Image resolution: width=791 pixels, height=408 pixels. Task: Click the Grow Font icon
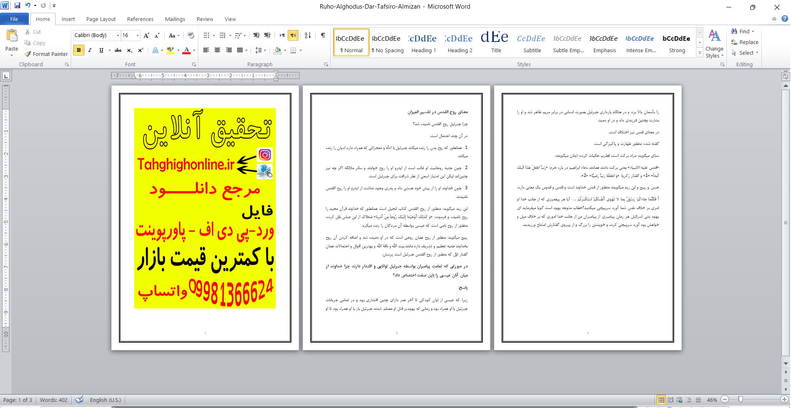coord(146,35)
